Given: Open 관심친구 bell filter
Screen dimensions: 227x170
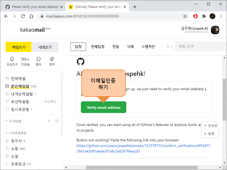Looking at the screenshot, I should click(12, 61).
